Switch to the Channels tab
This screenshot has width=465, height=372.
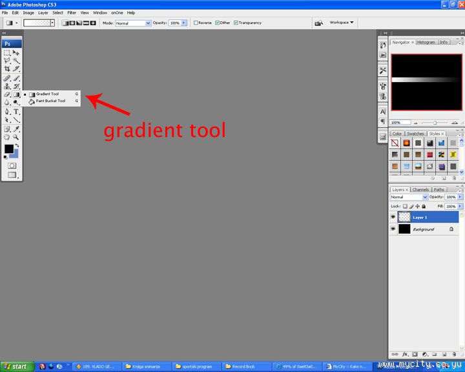tap(420, 190)
